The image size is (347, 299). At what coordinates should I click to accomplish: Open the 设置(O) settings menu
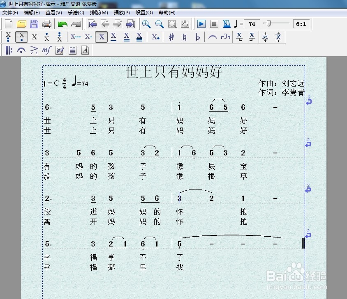(144, 13)
